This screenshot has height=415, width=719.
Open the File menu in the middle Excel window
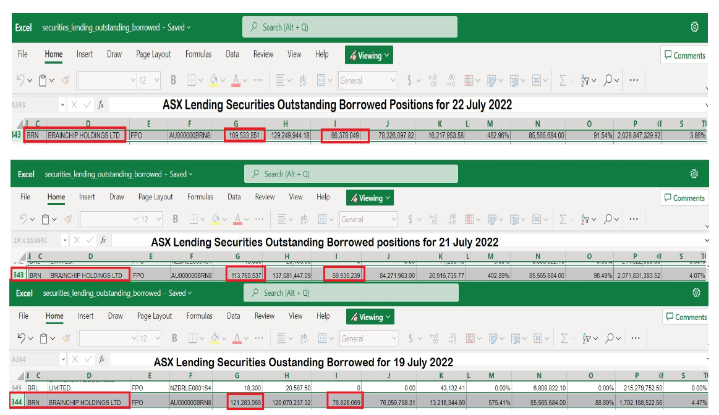tap(25, 197)
